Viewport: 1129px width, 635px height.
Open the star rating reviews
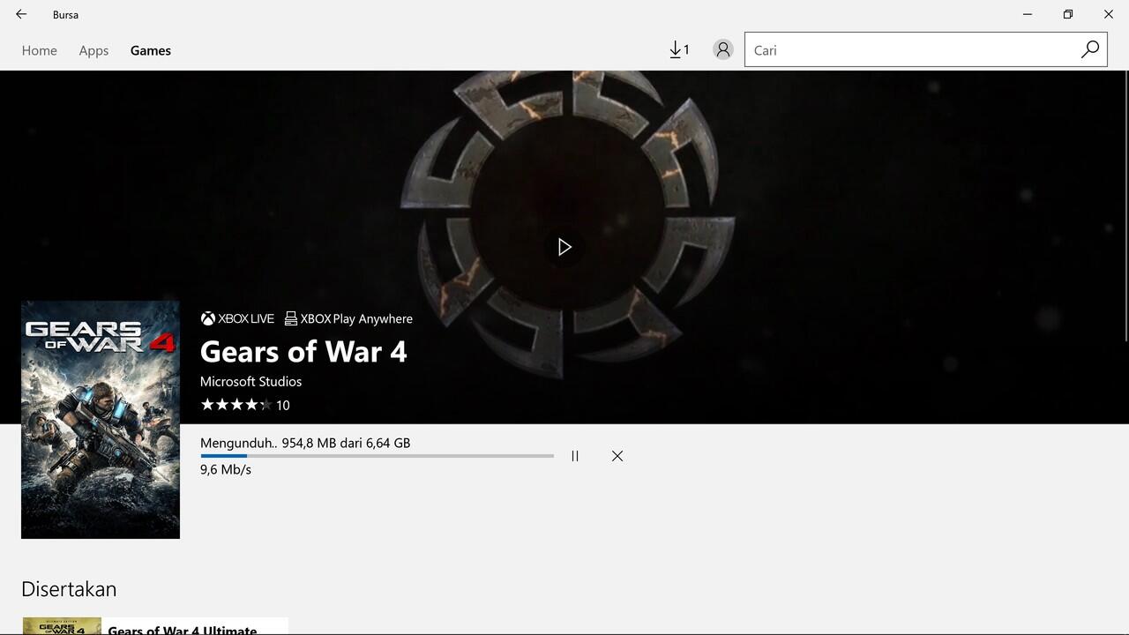[x=245, y=405]
